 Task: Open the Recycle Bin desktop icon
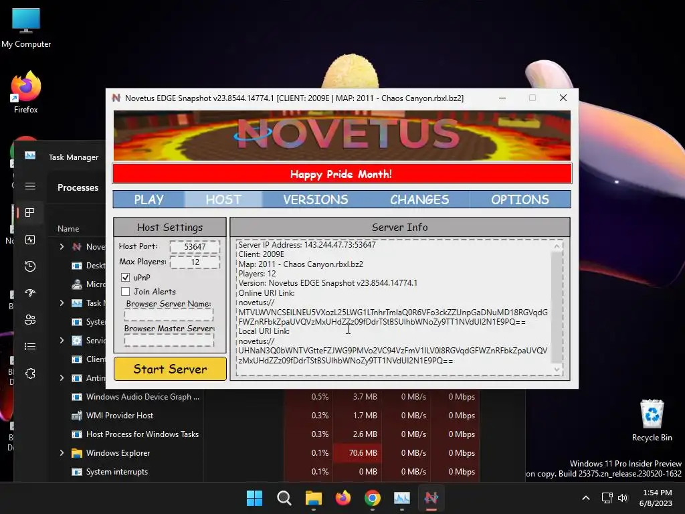click(652, 420)
